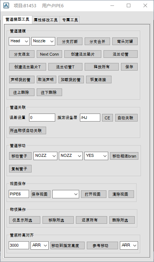Click into the 误差设置 input field
The width and height of the screenshot is (154, 262).
click(x=42, y=118)
